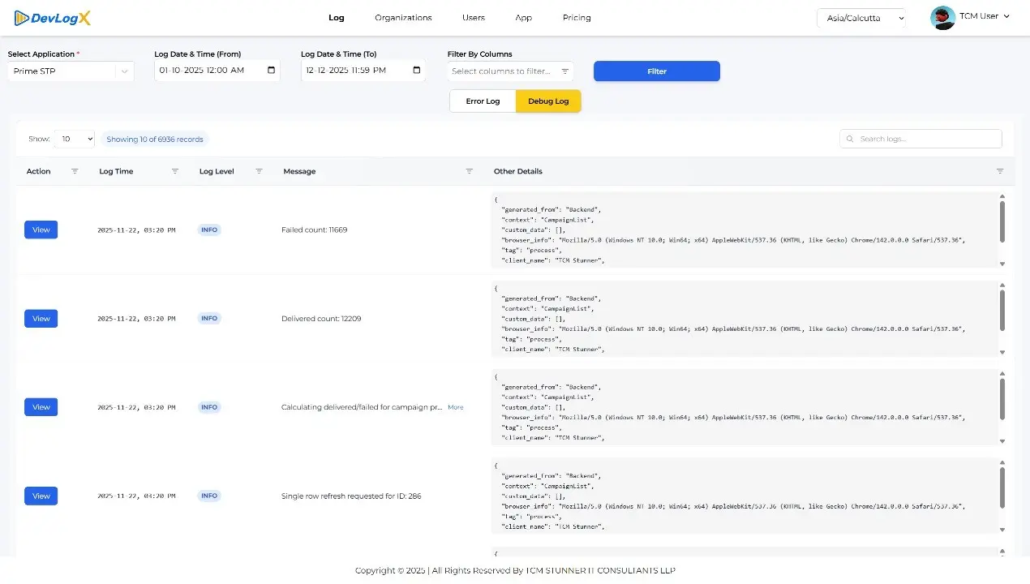
Task: Click the Action column filter icon
Action: [75, 171]
